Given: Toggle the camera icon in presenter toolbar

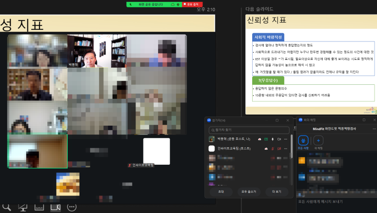Looking at the screenshot, I should pos(55,207).
